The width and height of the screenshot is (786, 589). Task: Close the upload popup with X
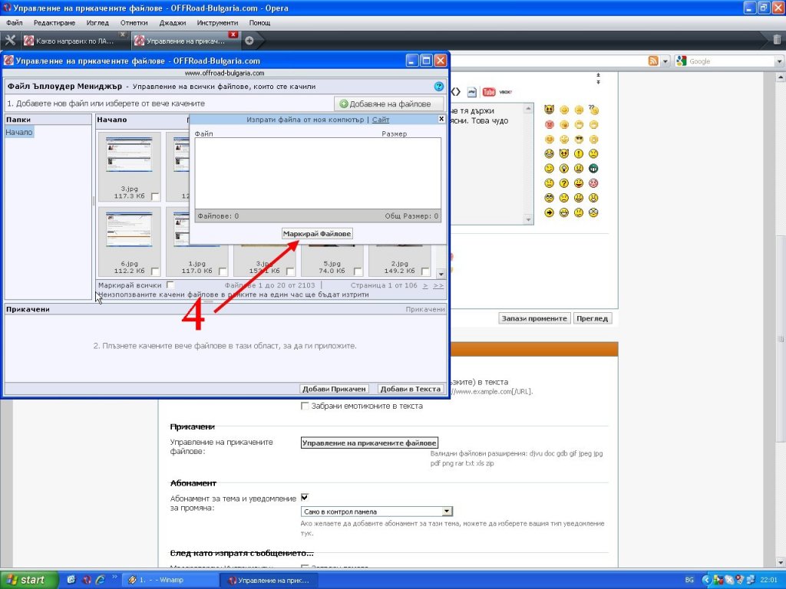point(441,119)
